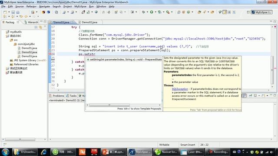278x156 pixels.
Task: Open the PowerPoint ppt taskbar item
Action: tap(113, 152)
